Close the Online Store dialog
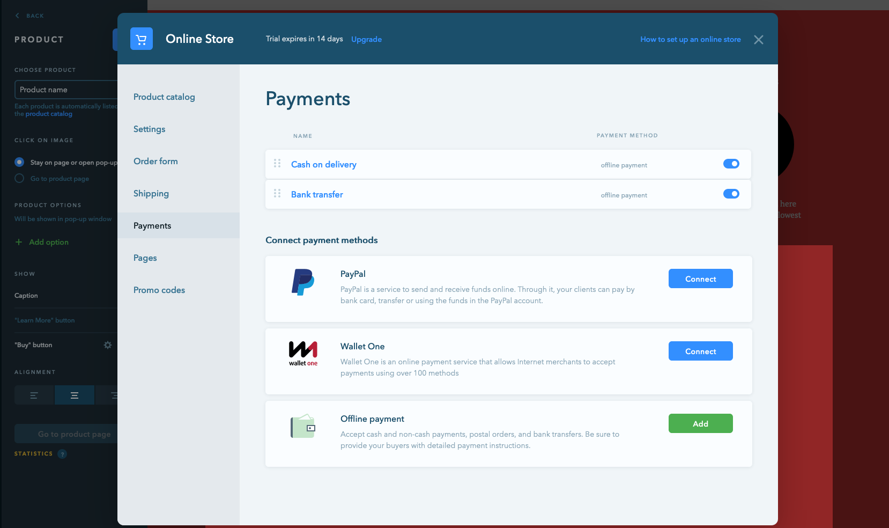The height and width of the screenshot is (528, 889). click(758, 40)
